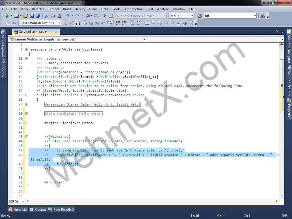The width and height of the screenshot is (292, 219).
Task: Expand the Topla Metodu region on line 30
Action: (x=27, y=113)
